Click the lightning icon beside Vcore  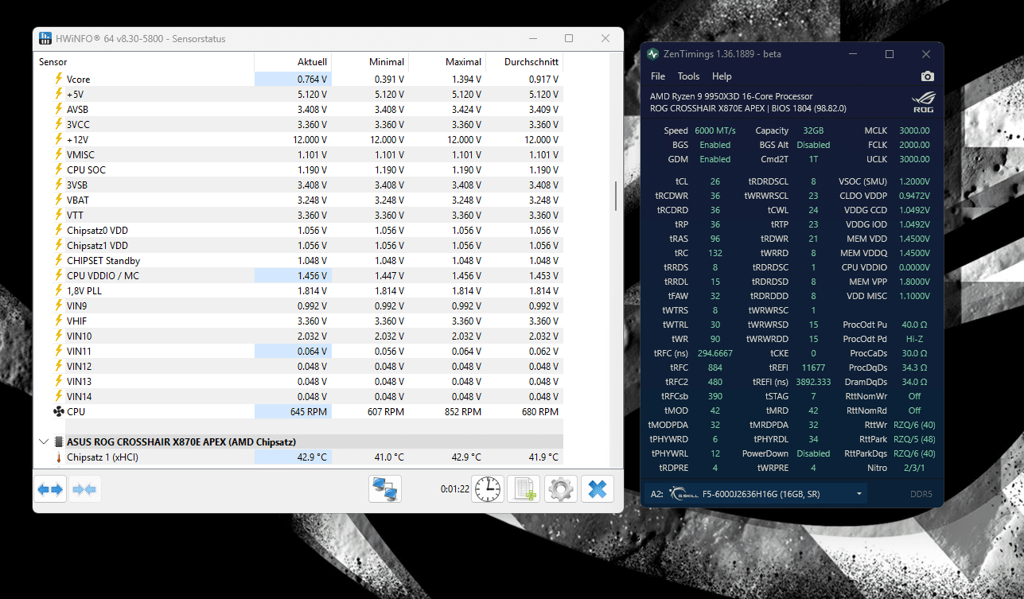(58, 79)
